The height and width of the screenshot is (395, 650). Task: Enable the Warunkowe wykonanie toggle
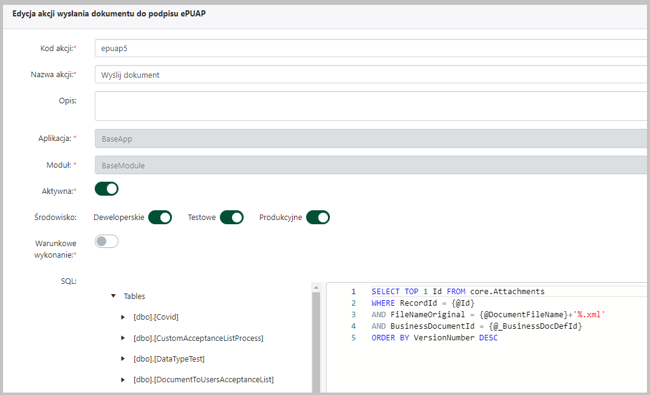(x=106, y=241)
